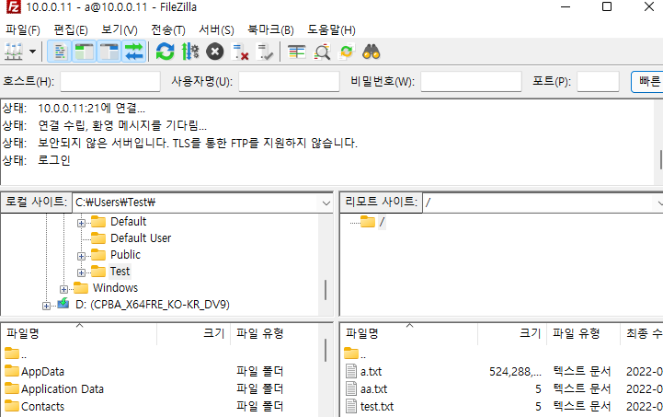Select the Windows folder in tree
The image size is (663, 417).
coord(115,288)
